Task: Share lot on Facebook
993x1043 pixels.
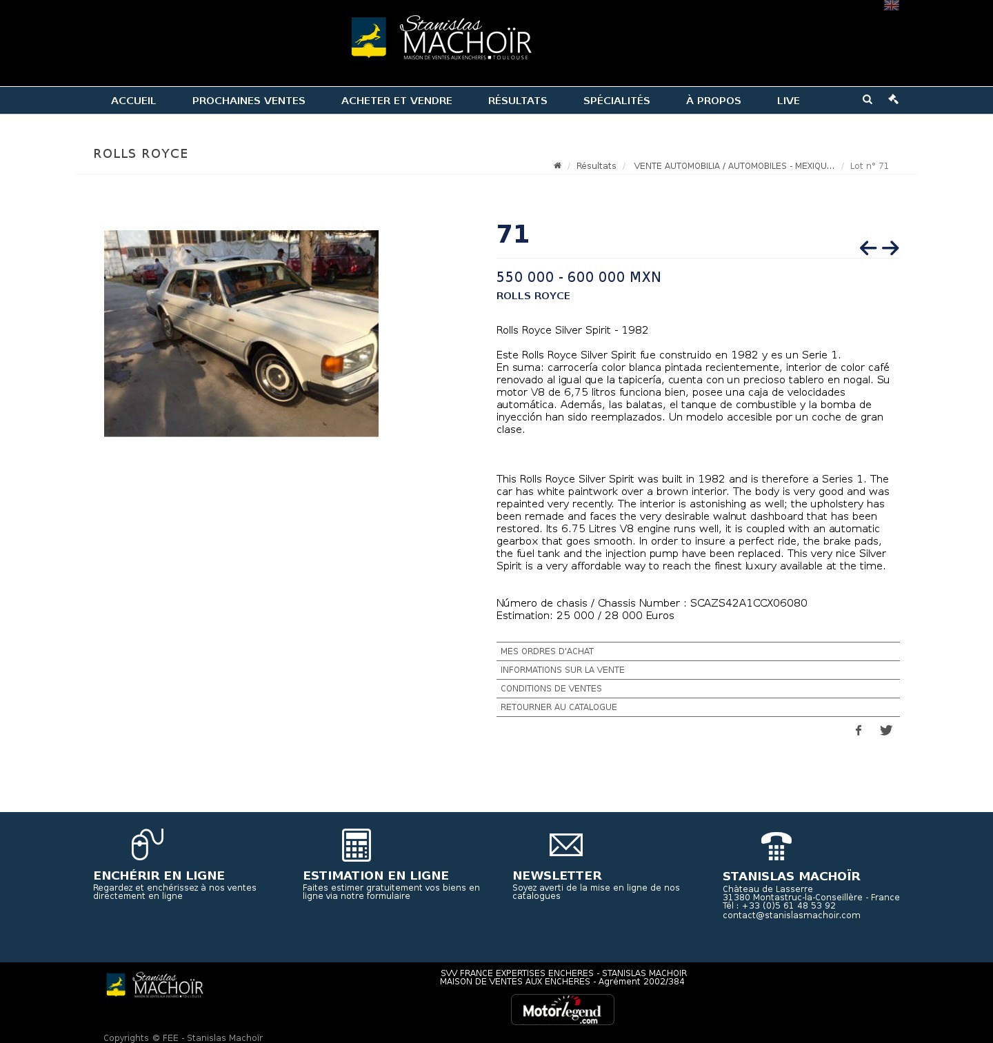Action: click(x=859, y=731)
